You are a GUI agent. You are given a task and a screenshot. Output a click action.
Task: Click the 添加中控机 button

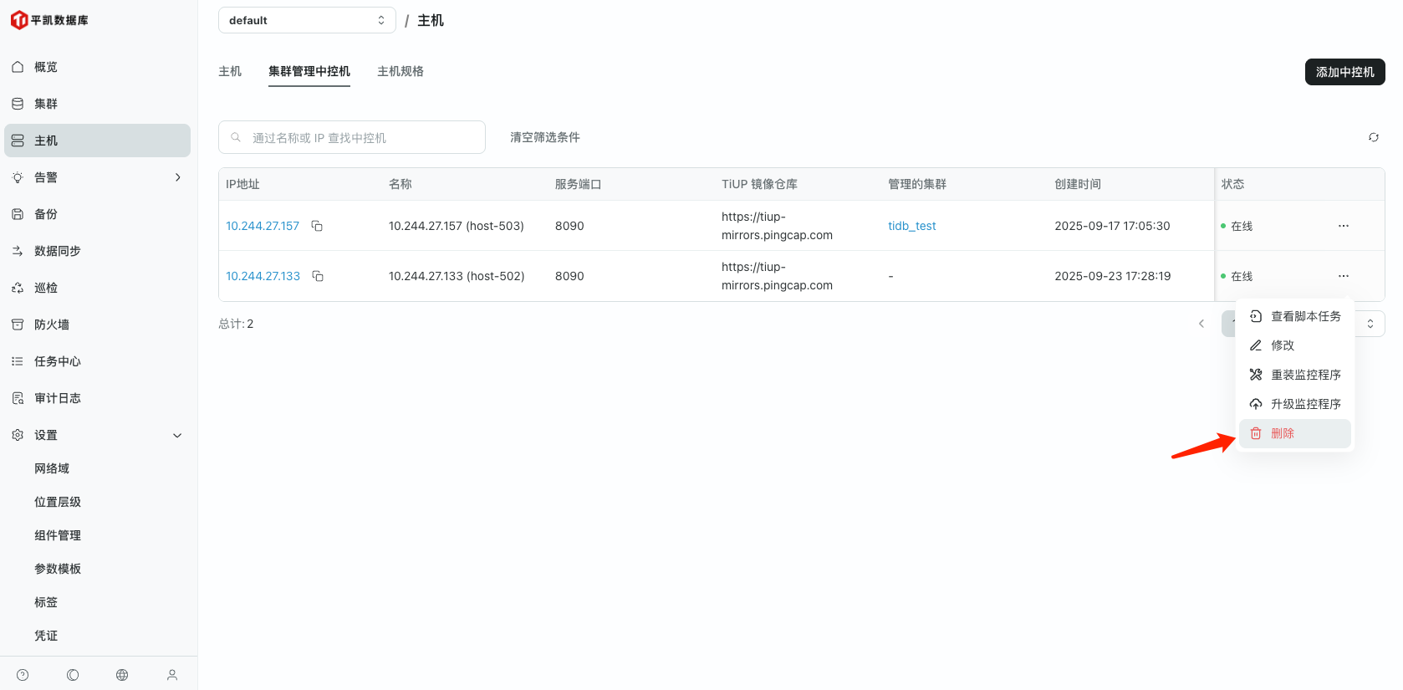click(x=1344, y=72)
